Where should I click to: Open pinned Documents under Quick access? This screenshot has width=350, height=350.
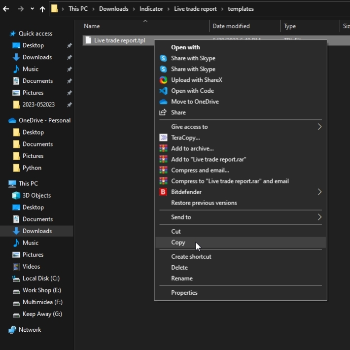(x=37, y=81)
